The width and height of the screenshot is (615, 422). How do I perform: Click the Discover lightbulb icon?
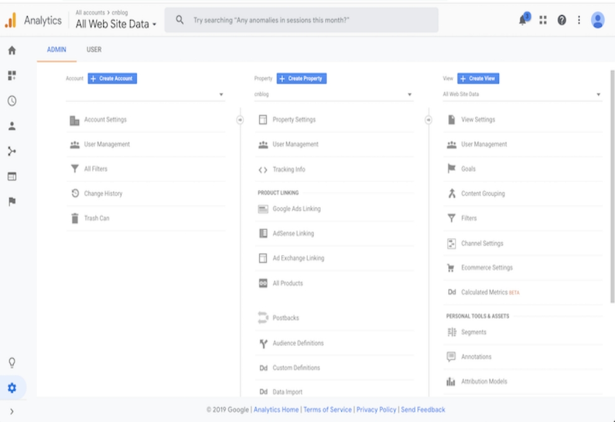tap(11, 362)
